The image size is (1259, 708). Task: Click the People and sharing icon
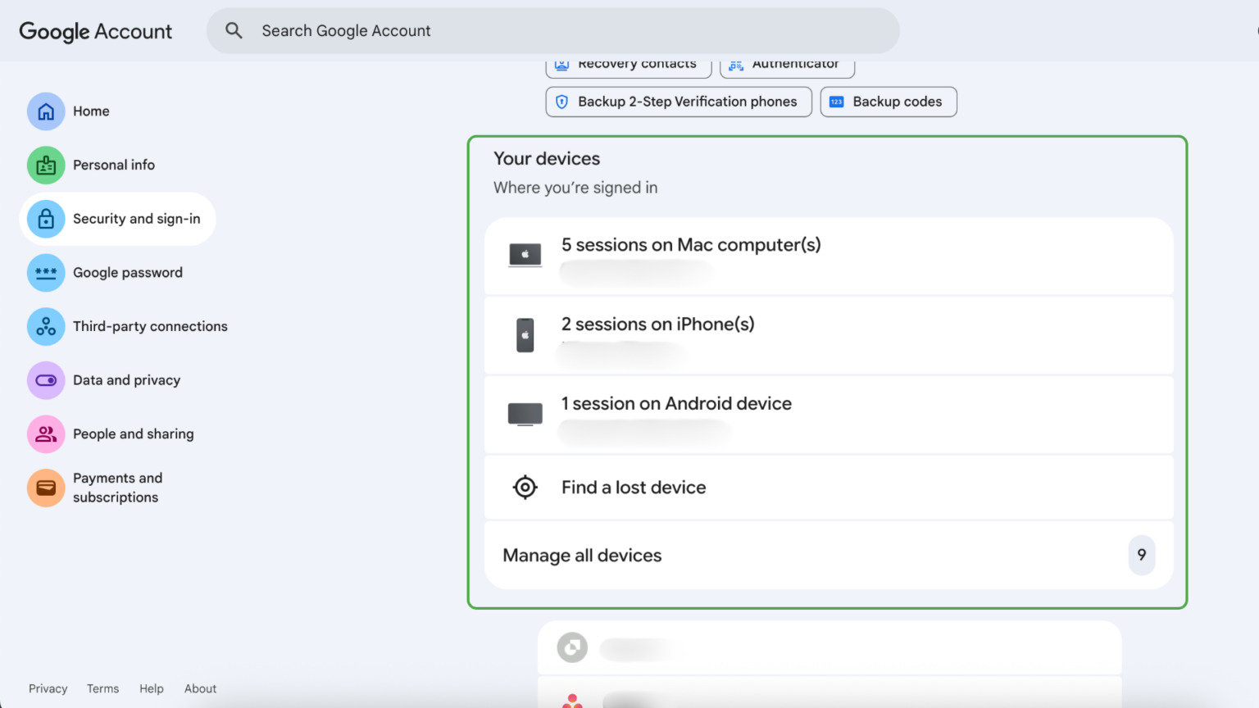pyautogui.click(x=46, y=434)
